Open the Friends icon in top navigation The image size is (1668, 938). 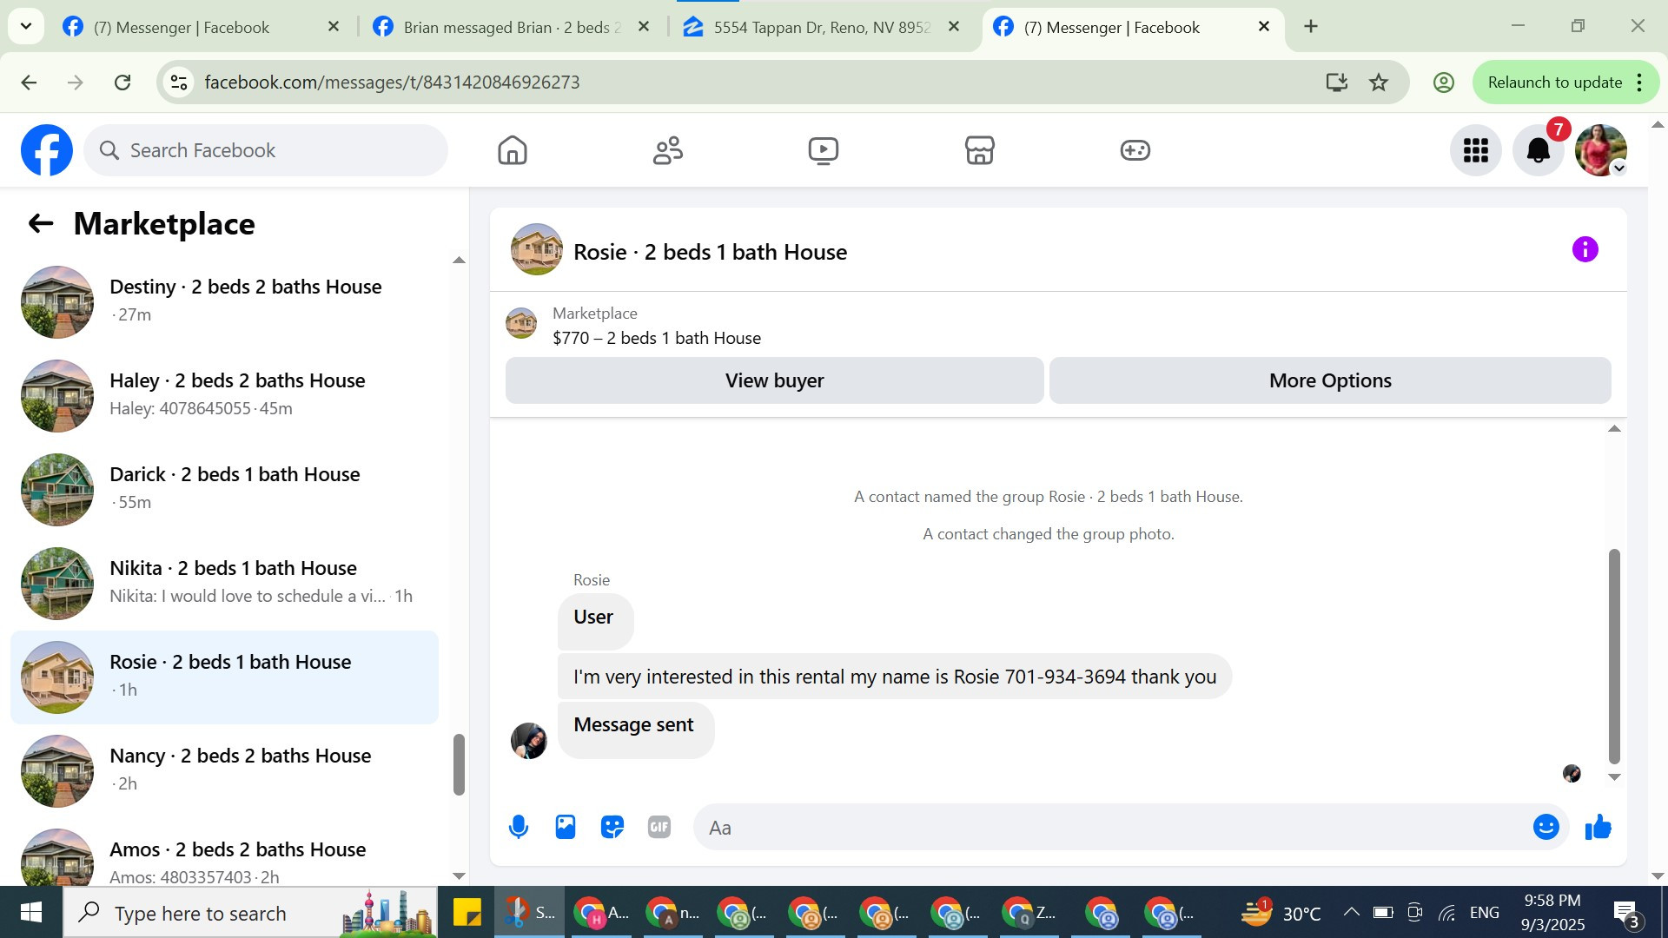(668, 150)
